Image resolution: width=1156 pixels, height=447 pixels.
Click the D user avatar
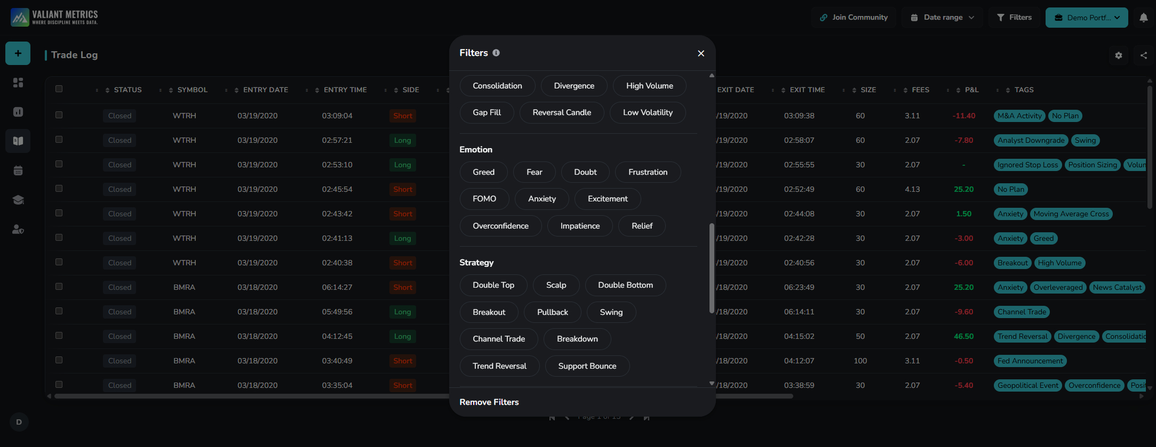19,422
